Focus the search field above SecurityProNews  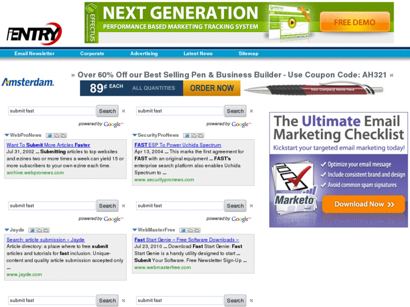[x=180, y=111]
